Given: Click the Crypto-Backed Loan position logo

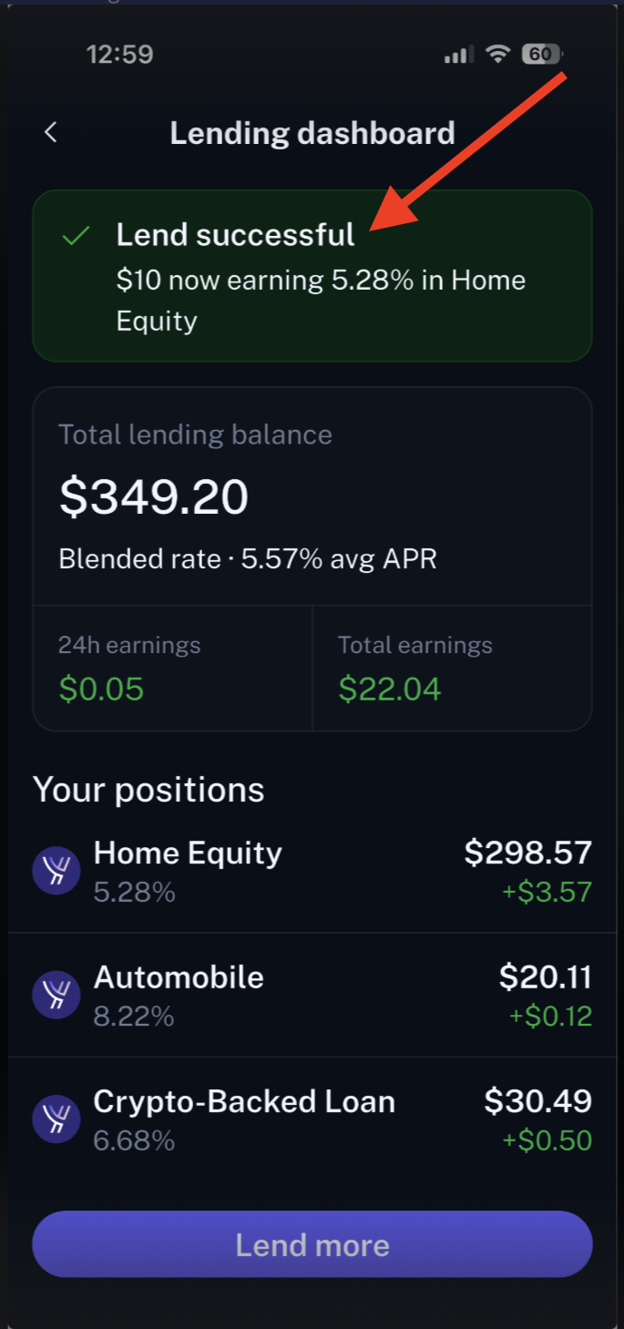Looking at the screenshot, I should click(56, 1119).
